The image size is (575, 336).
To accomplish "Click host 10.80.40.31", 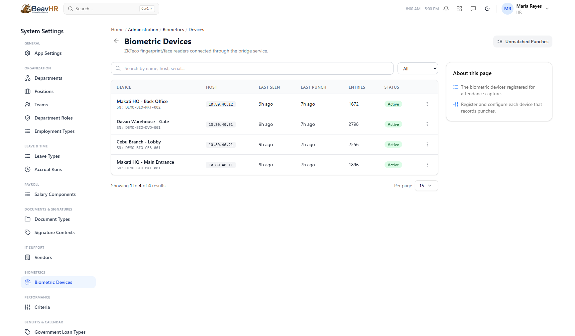I will (x=221, y=125).
